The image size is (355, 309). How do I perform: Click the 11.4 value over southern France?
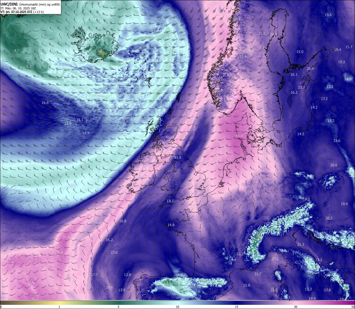pos(232,260)
